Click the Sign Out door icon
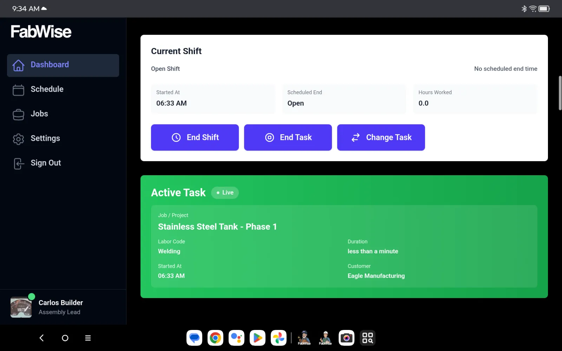 coord(18,164)
